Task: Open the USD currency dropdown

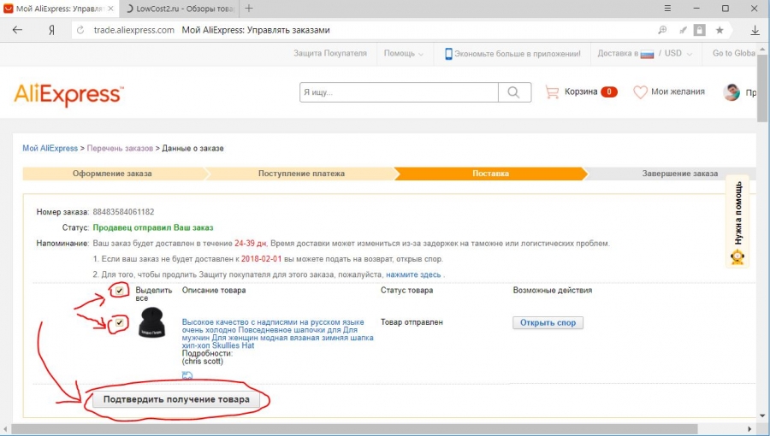Action: (x=677, y=53)
